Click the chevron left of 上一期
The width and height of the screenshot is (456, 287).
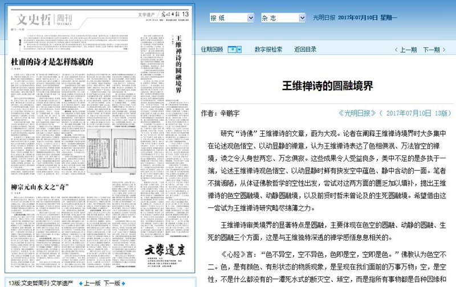[x=396, y=50]
